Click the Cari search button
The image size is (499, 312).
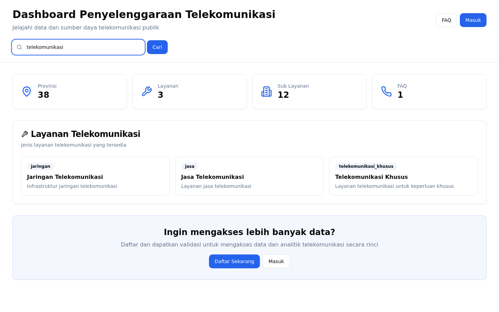click(157, 47)
